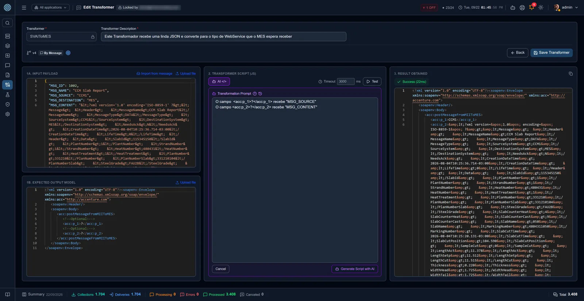The width and height of the screenshot is (584, 301).
Task: Expand the admin user menu
Action: coord(566,7)
